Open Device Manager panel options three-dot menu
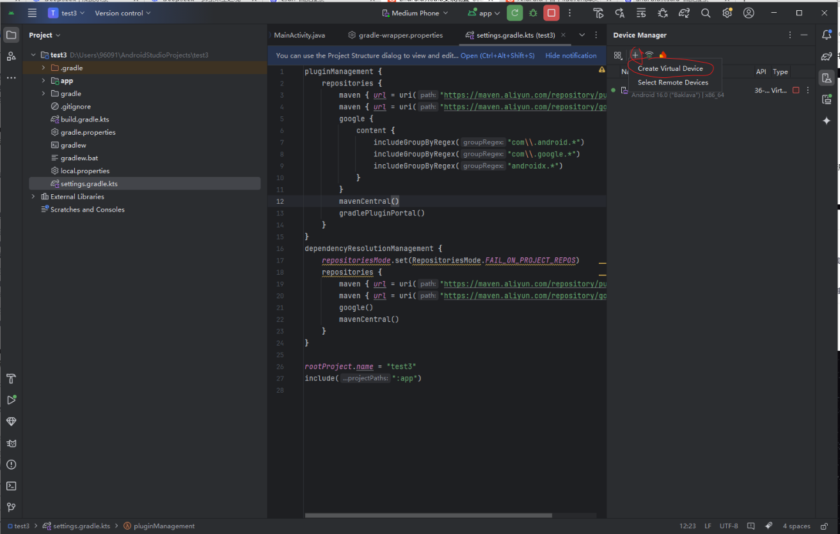Image resolution: width=840 pixels, height=534 pixels. (790, 35)
